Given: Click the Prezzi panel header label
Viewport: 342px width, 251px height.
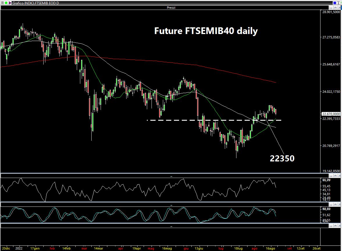Looking at the screenshot, I should pos(171,8).
